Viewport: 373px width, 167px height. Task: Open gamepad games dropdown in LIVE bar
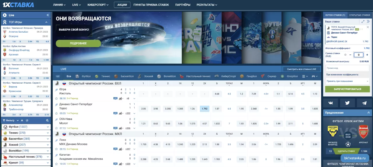(315, 76)
